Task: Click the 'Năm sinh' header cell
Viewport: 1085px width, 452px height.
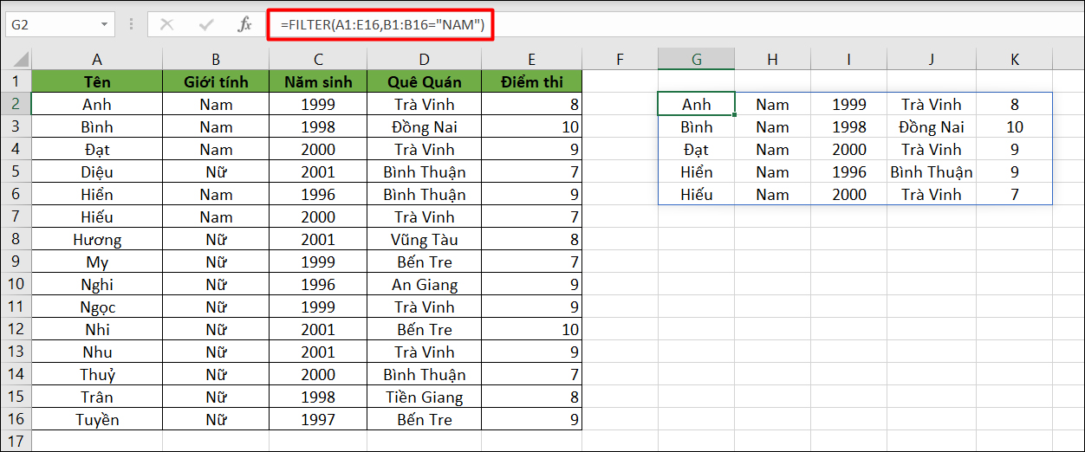Action: coord(318,81)
